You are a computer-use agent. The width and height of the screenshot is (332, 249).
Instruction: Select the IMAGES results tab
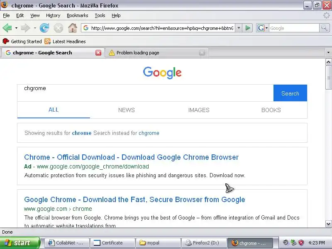pos(199,110)
